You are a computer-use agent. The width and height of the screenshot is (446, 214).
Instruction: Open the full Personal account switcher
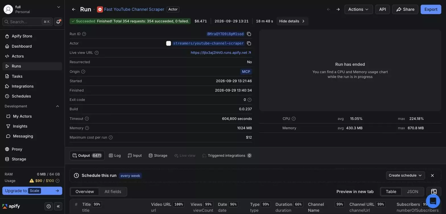(x=32, y=9)
